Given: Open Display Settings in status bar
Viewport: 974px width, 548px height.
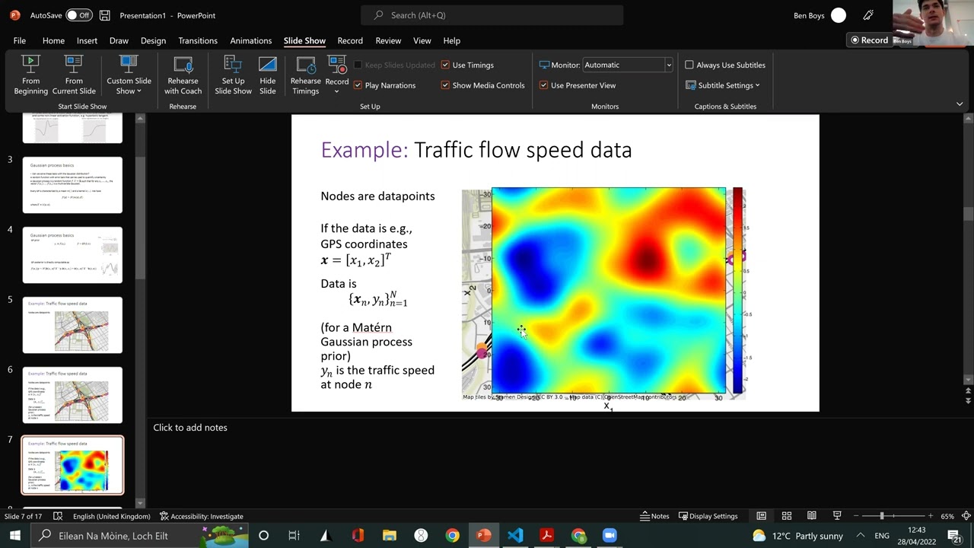Looking at the screenshot, I should coord(708,516).
